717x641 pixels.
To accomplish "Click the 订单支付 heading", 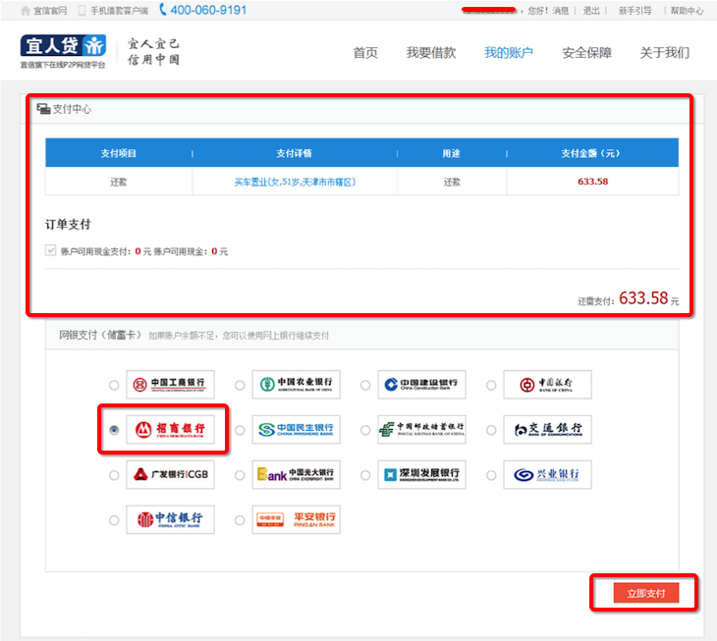I will pyautogui.click(x=68, y=225).
